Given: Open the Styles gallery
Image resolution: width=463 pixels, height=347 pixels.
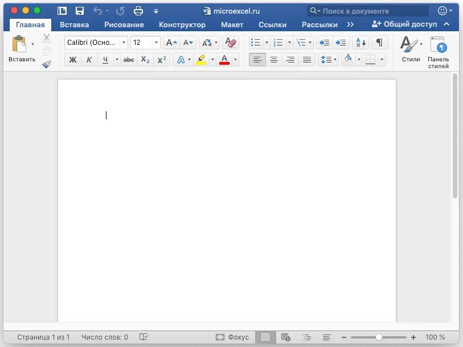Looking at the screenshot, I should [411, 49].
